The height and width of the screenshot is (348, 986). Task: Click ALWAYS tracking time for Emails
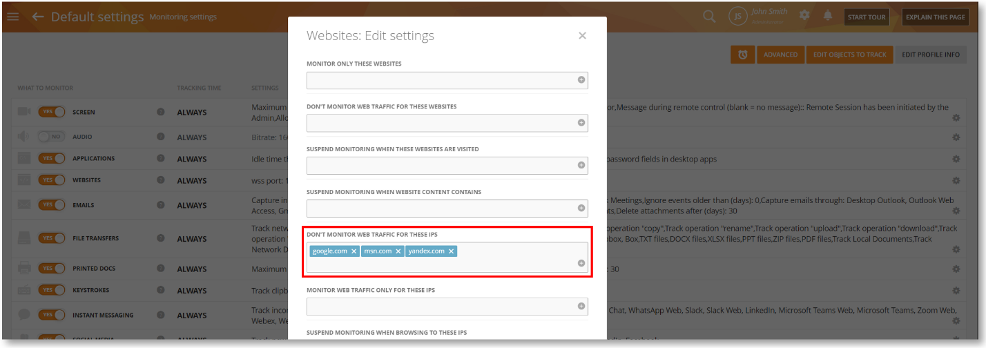pyautogui.click(x=191, y=205)
